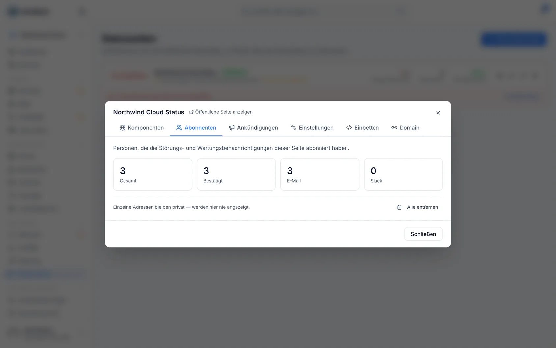
Task: Click the Slack subscriber count card
Action: (x=403, y=174)
